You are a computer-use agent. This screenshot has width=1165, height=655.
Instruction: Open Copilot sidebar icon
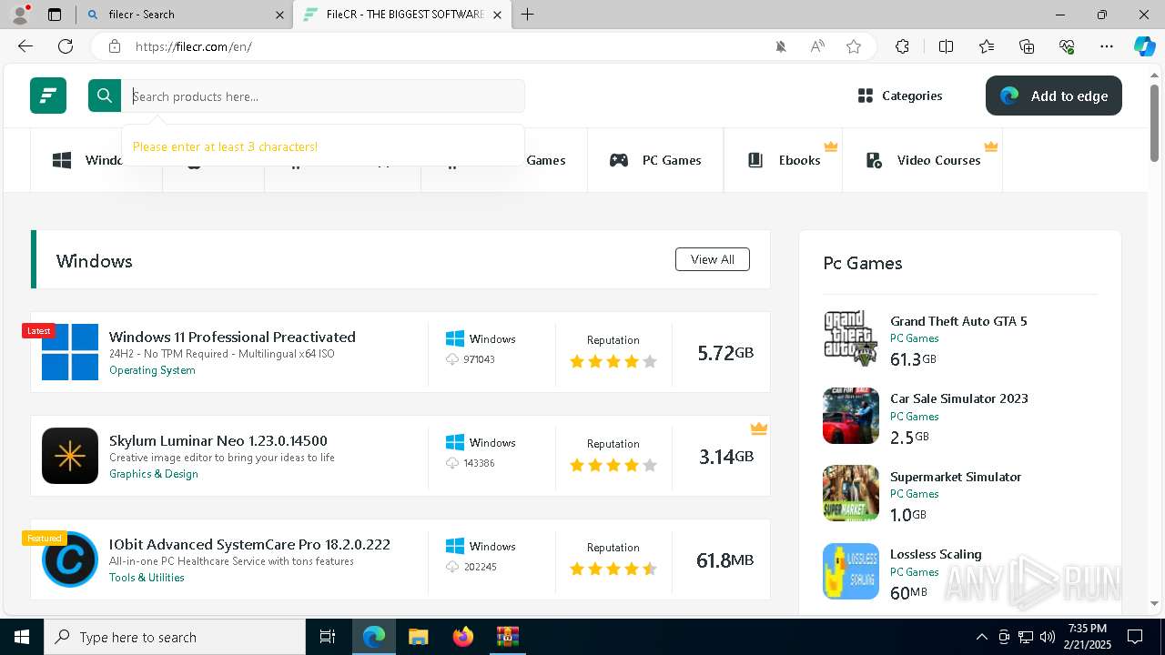[x=1144, y=46]
